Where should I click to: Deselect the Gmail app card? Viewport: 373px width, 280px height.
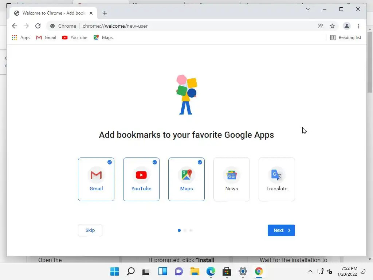[96, 179]
